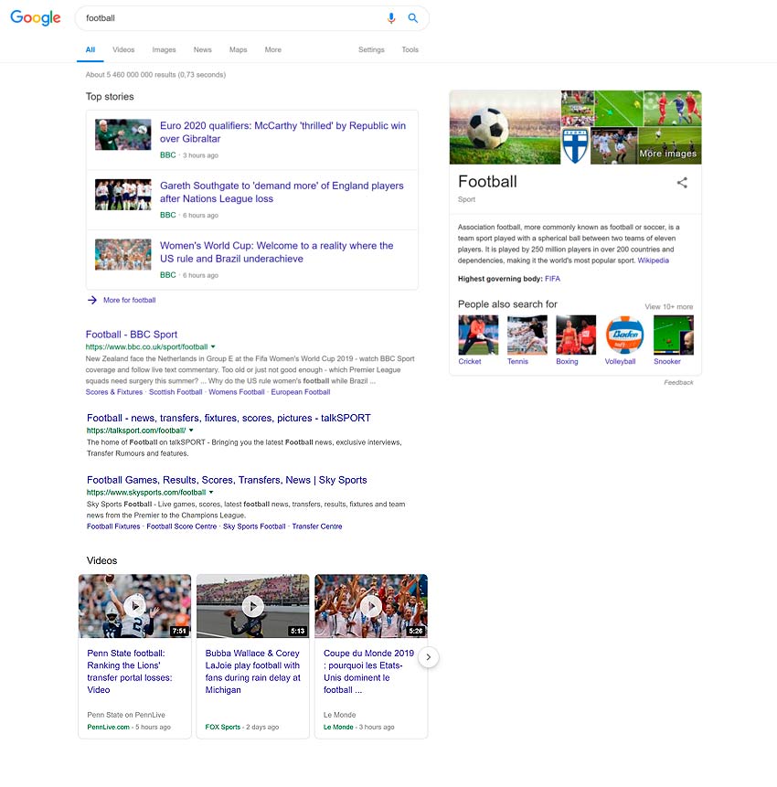
Task: Click the large soccer ball image
Action: [505, 127]
